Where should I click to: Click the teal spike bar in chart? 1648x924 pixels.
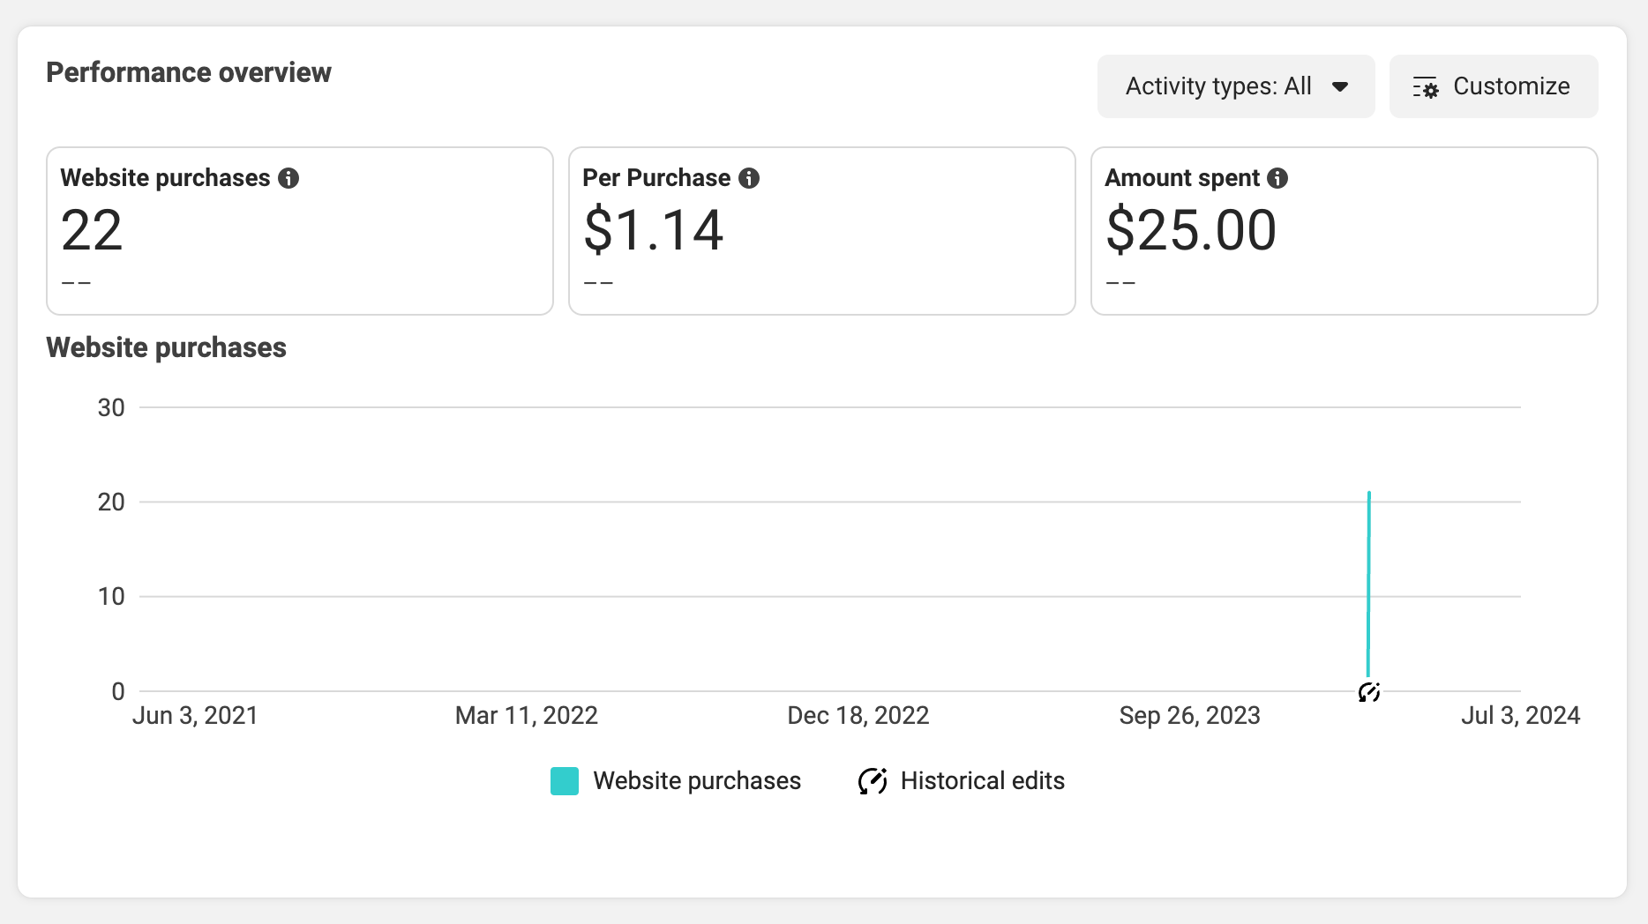(x=1368, y=584)
